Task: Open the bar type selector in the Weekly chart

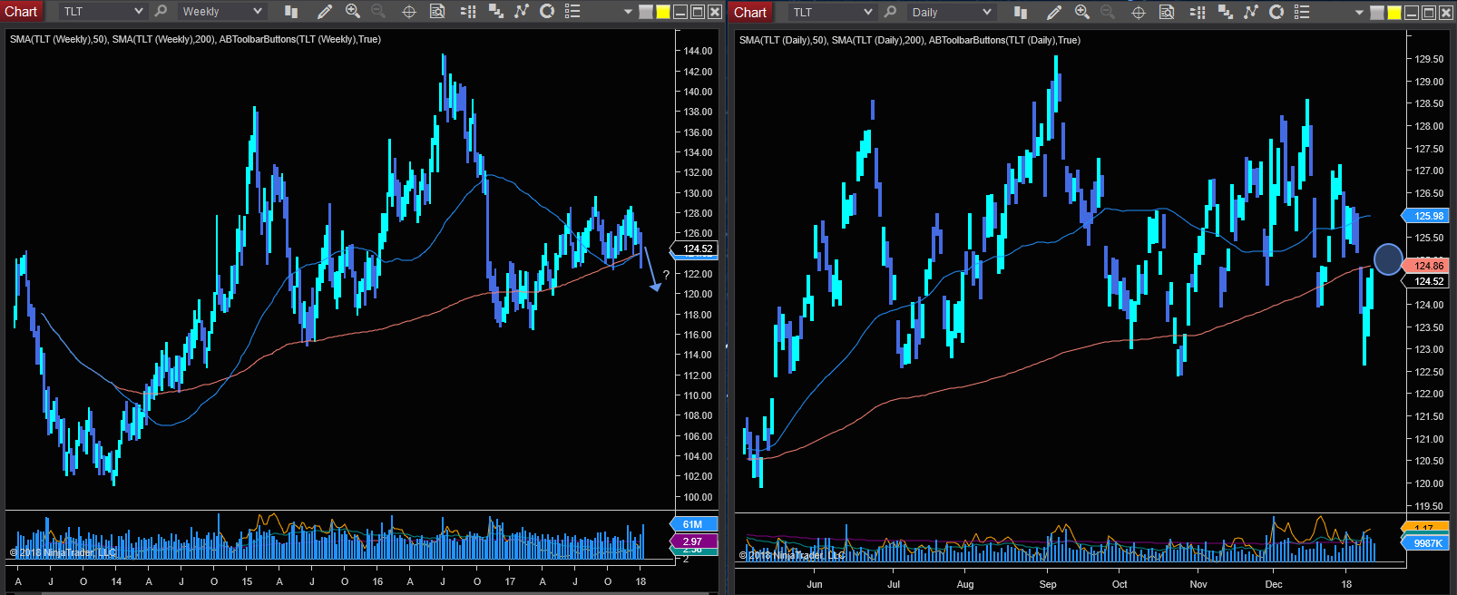Action: (x=290, y=12)
